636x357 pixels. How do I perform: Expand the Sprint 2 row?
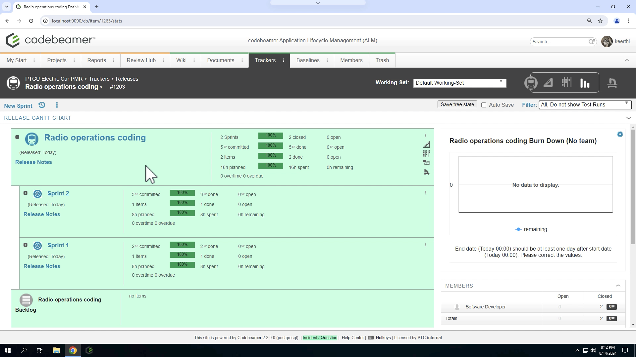click(x=26, y=193)
